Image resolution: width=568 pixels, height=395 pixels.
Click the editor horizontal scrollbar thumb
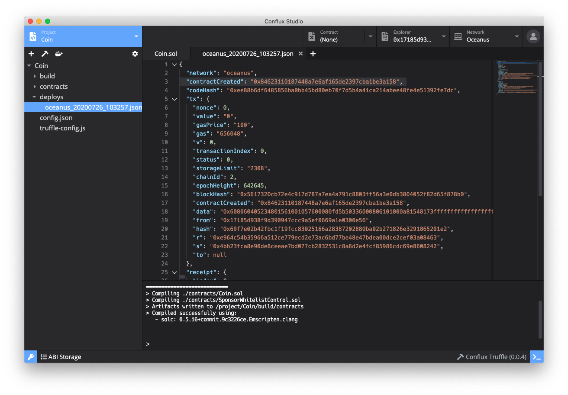pyautogui.click(x=182, y=277)
